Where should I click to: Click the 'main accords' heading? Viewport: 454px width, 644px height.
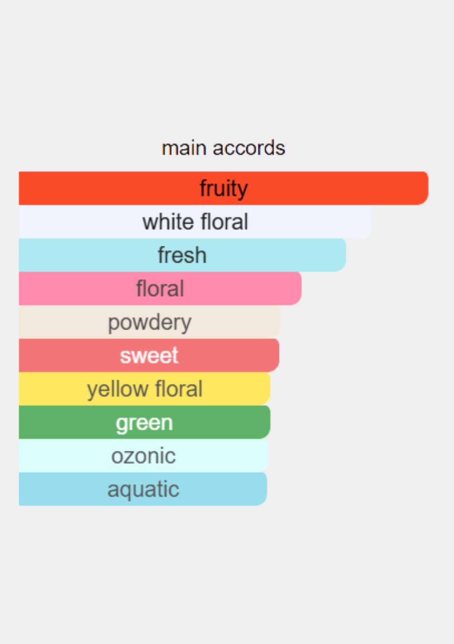pos(224,148)
